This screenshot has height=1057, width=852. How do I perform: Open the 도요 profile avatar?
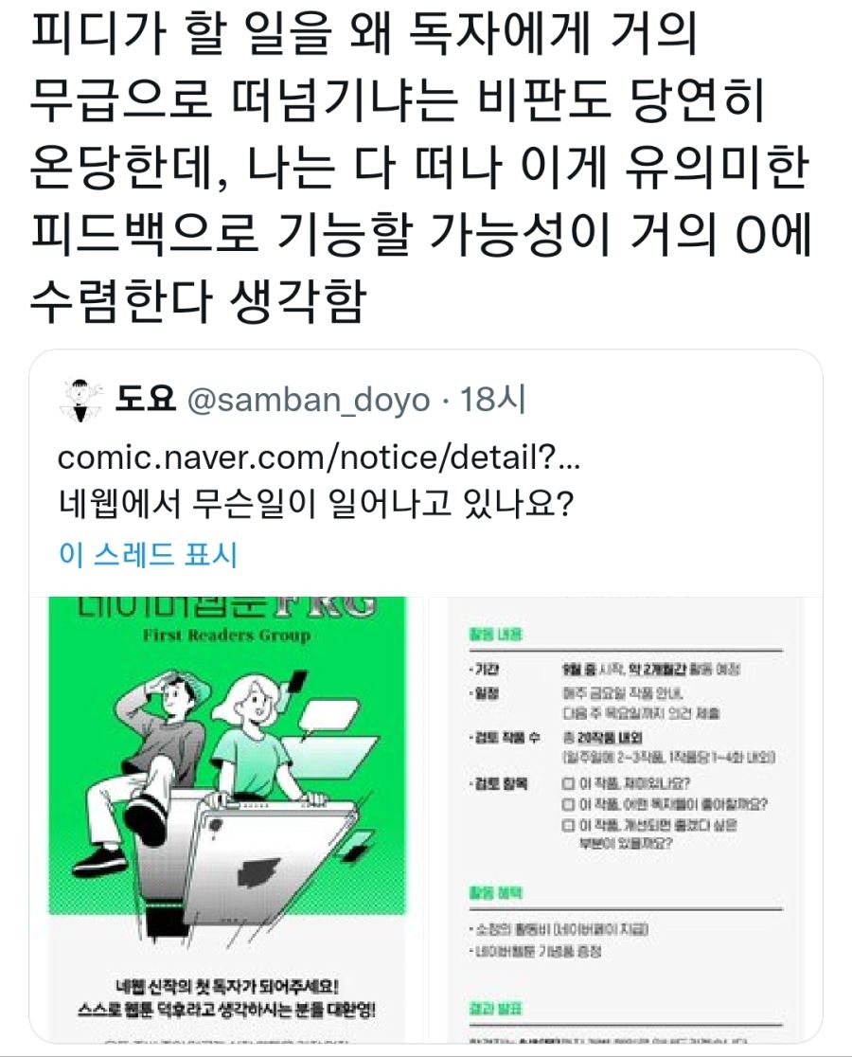pyautogui.click(x=80, y=400)
